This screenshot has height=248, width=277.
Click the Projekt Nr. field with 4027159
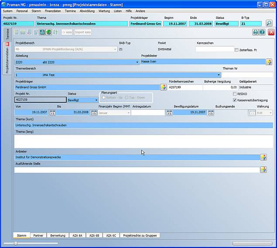pos(40,100)
